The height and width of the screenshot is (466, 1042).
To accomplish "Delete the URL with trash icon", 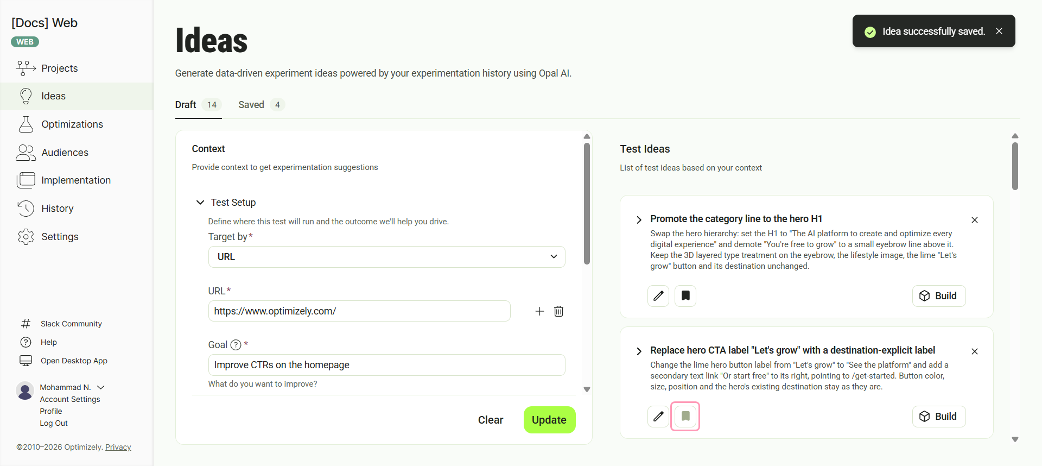I will [558, 311].
